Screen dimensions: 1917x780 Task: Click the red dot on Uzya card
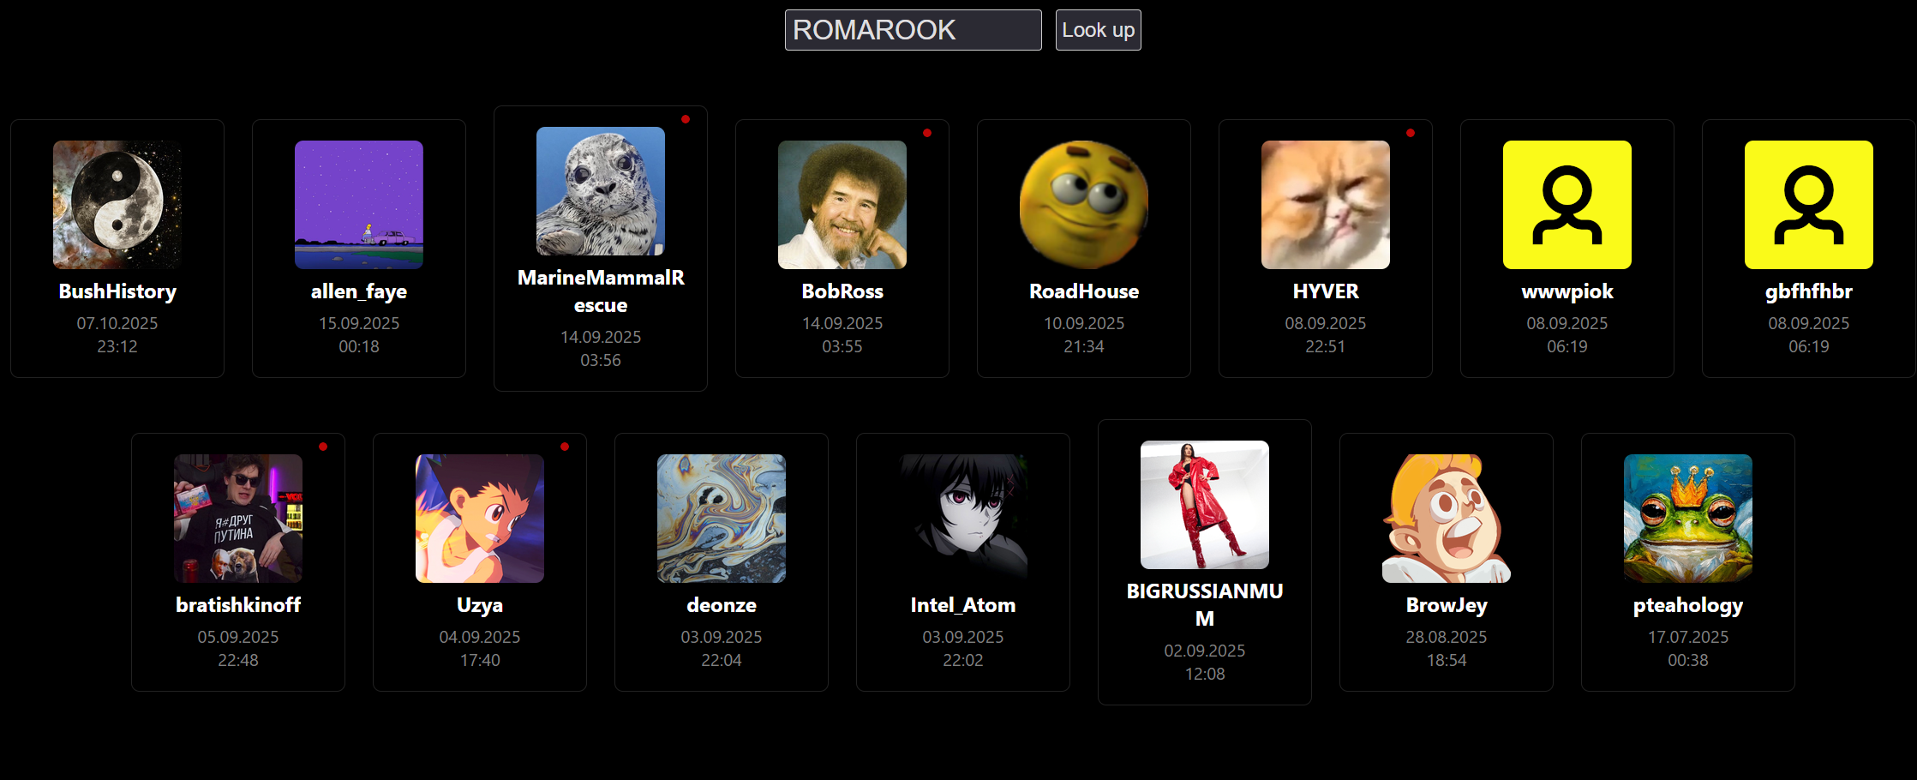(x=565, y=447)
